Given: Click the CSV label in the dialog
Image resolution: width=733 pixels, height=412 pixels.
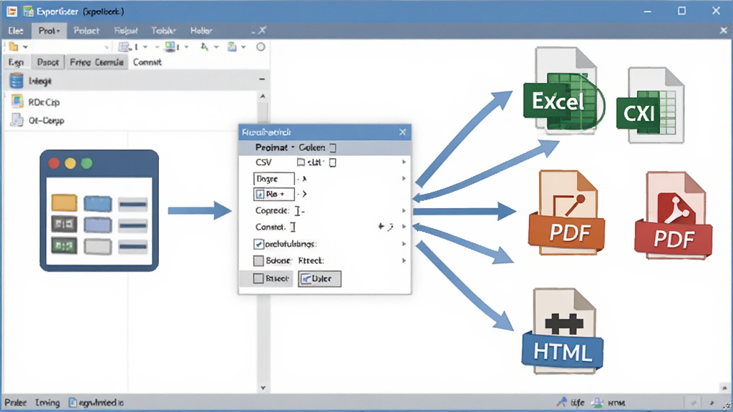Looking at the screenshot, I should [x=263, y=162].
